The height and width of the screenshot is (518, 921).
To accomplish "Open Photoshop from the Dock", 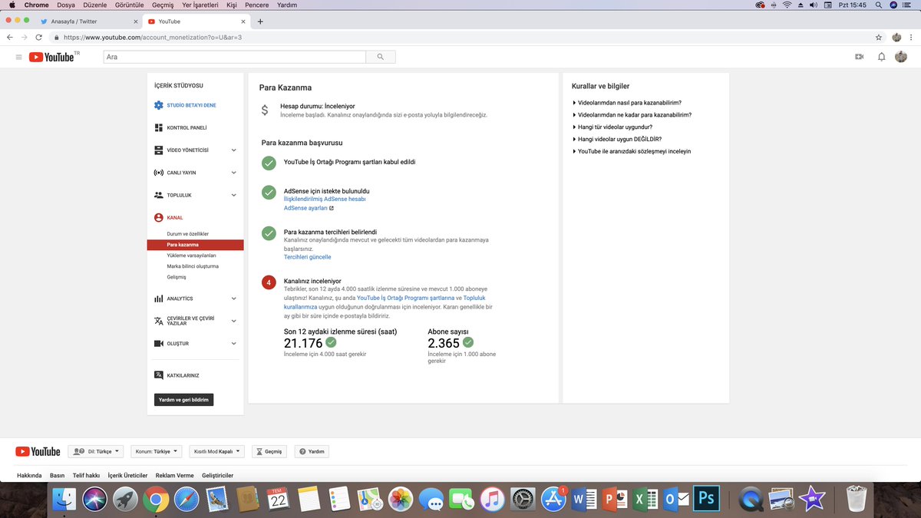I will coord(707,500).
